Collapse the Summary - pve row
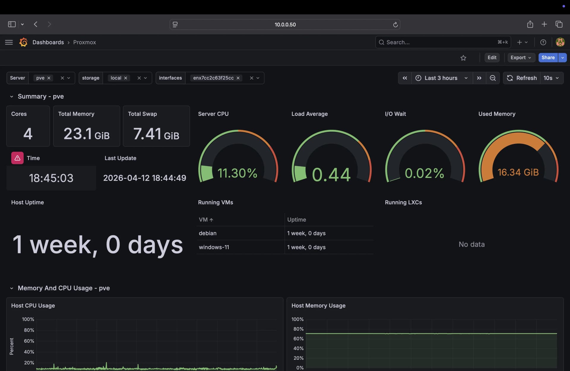 coord(12,96)
